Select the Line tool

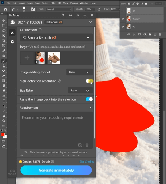pos(4,111)
